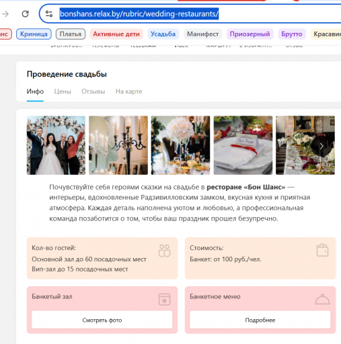Click the wallet icon in Стоимость card
341x344 pixels.
322,250
